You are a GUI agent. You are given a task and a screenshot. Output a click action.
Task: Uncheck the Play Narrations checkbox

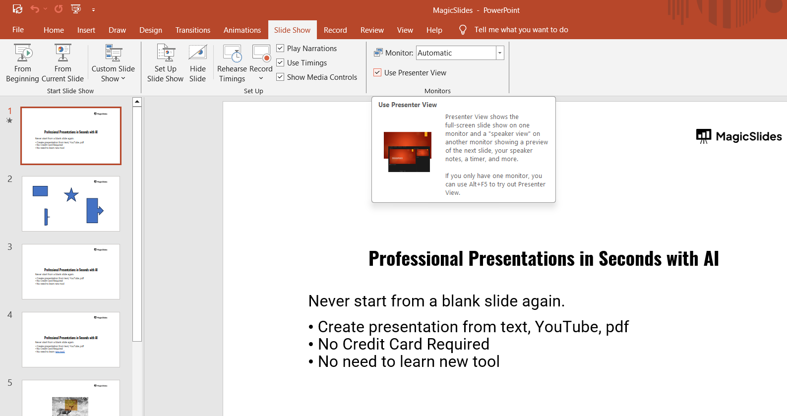click(x=281, y=48)
